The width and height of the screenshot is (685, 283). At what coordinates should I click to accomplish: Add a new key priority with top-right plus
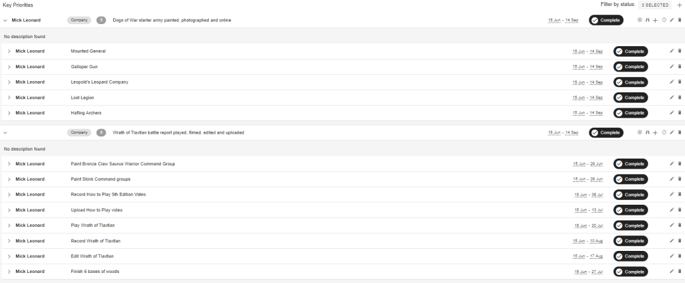coord(680,5)
